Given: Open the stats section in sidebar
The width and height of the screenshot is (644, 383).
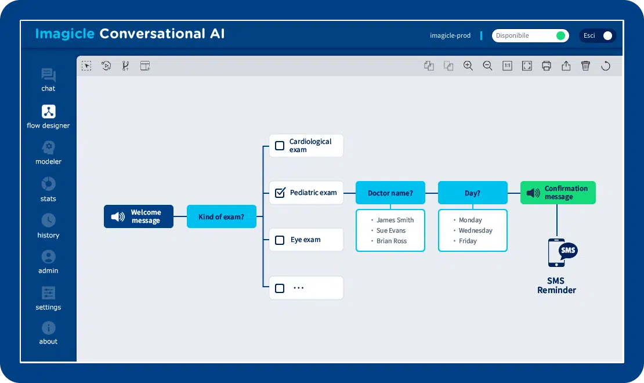Looking at the screenshot, I should pos(48,190).
